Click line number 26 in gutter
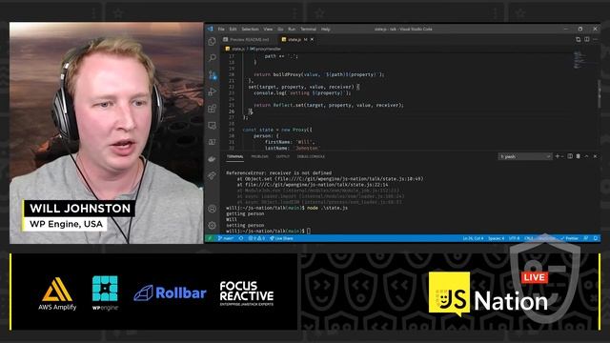 (x=232, y=111)
